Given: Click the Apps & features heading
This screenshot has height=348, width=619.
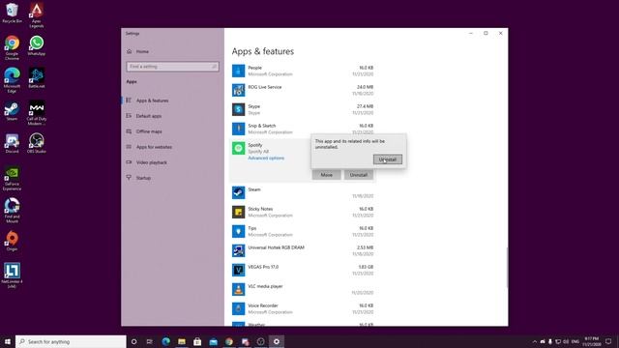Looking at the screenshot, I should 263,51.
